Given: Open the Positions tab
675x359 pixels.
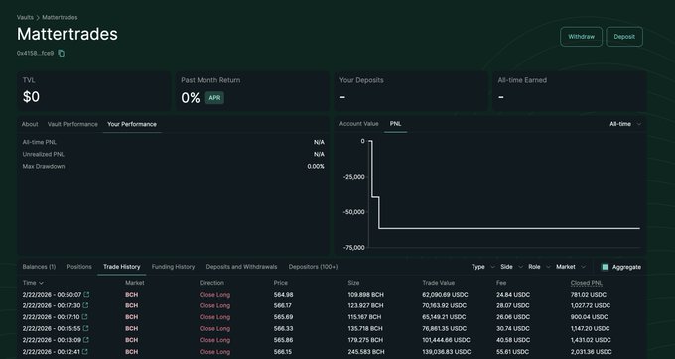Looking at the screenshot, I should pos(79,267).
